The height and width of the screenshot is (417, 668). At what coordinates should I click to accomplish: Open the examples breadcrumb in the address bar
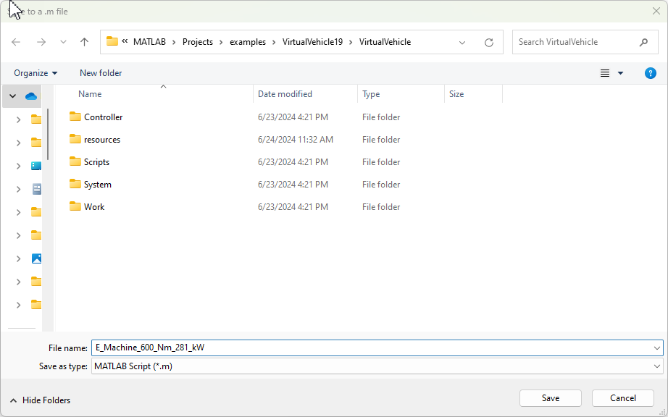pyautogui.click(x=248, y=42)
